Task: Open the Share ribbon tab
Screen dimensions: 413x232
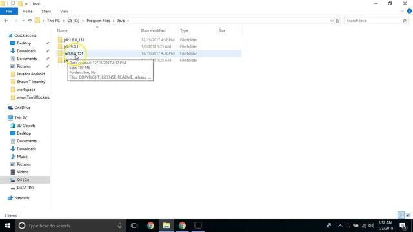Action: 46,12
